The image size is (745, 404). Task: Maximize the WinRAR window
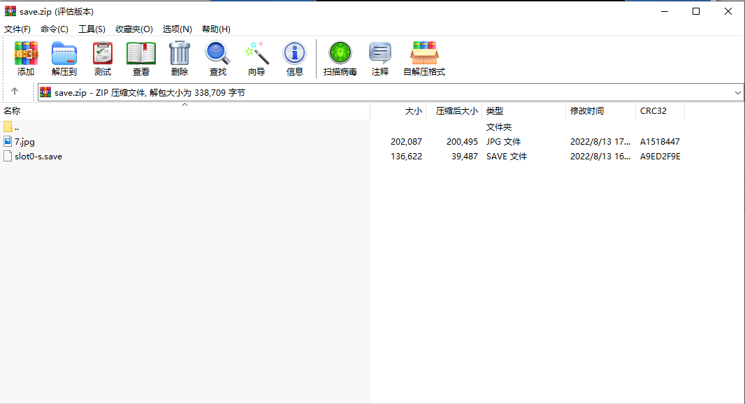[696, 11]
